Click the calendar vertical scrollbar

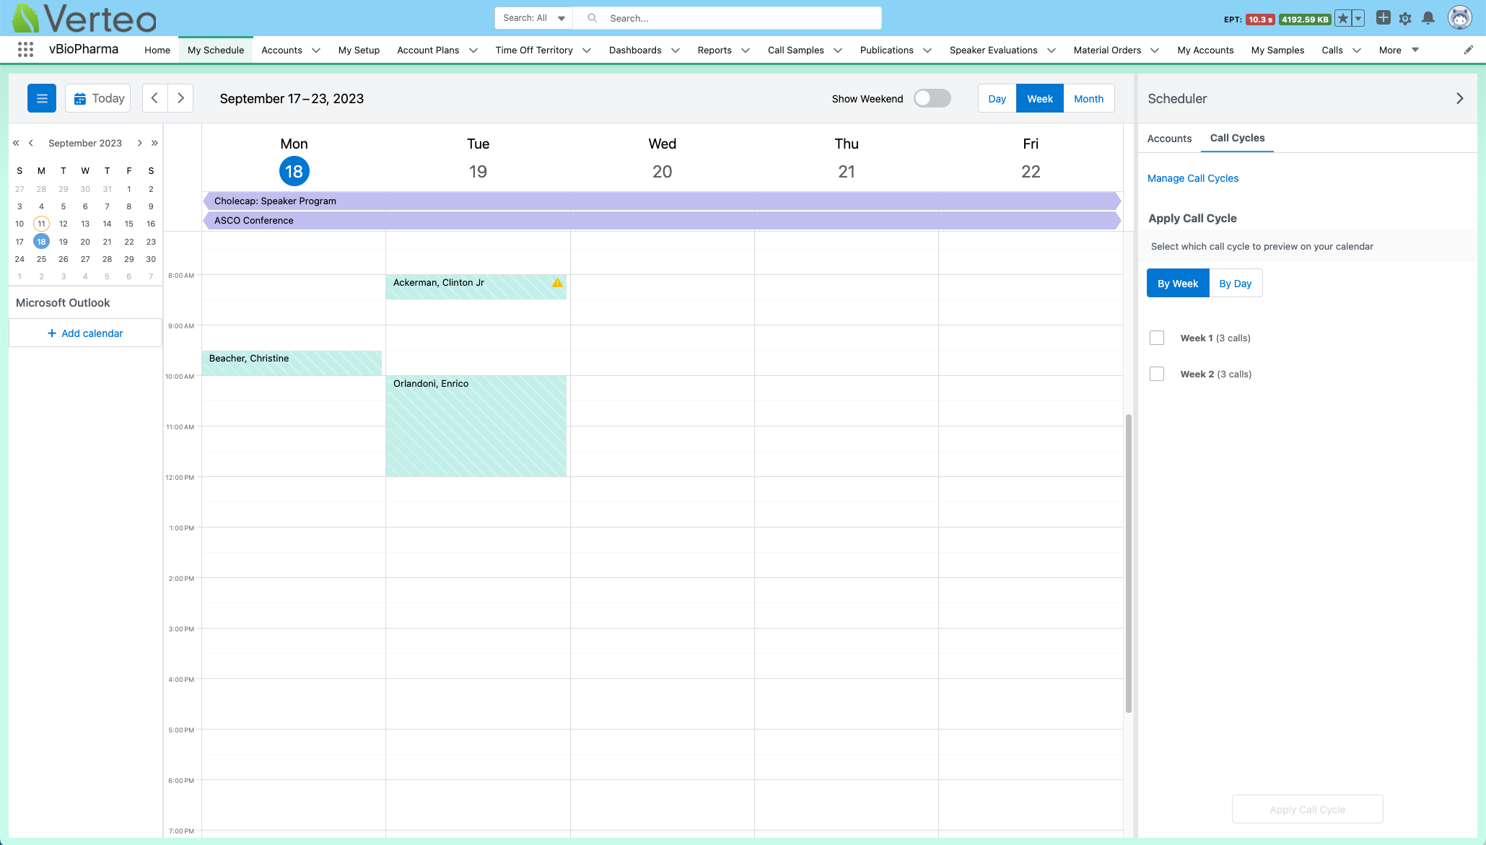[x=1128, y=563]
